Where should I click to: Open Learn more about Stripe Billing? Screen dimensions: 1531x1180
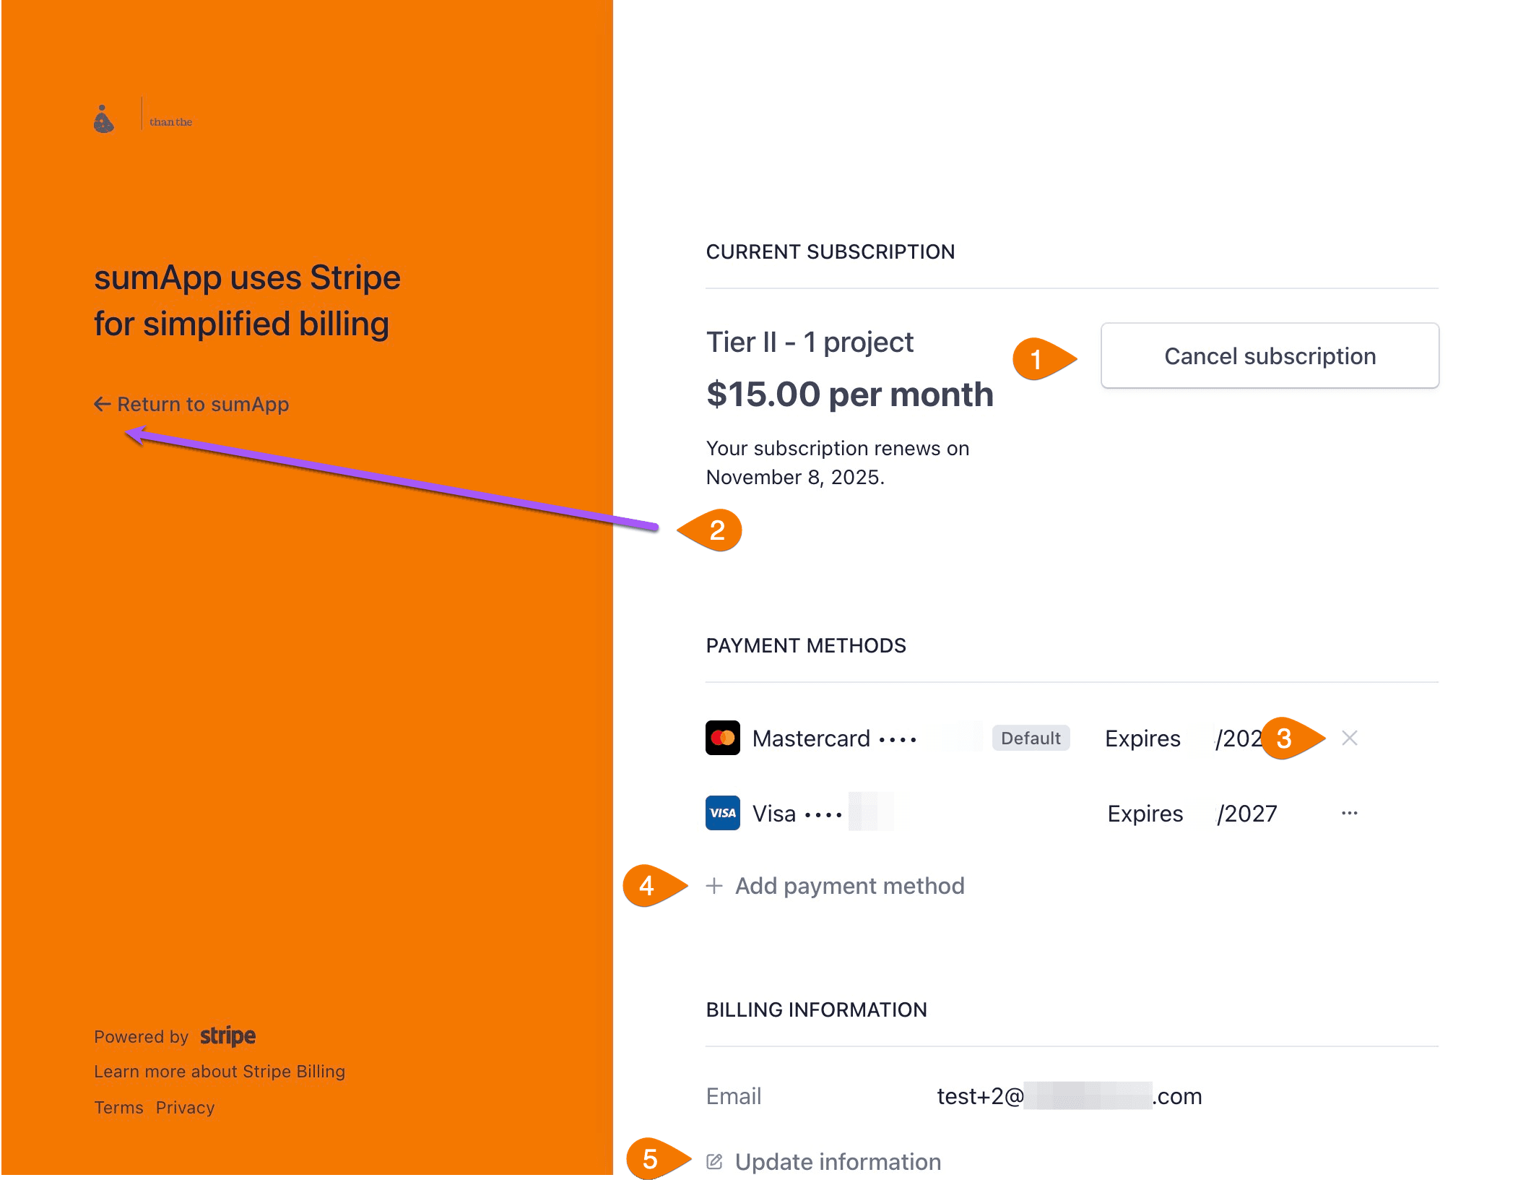pos(220,1072)
